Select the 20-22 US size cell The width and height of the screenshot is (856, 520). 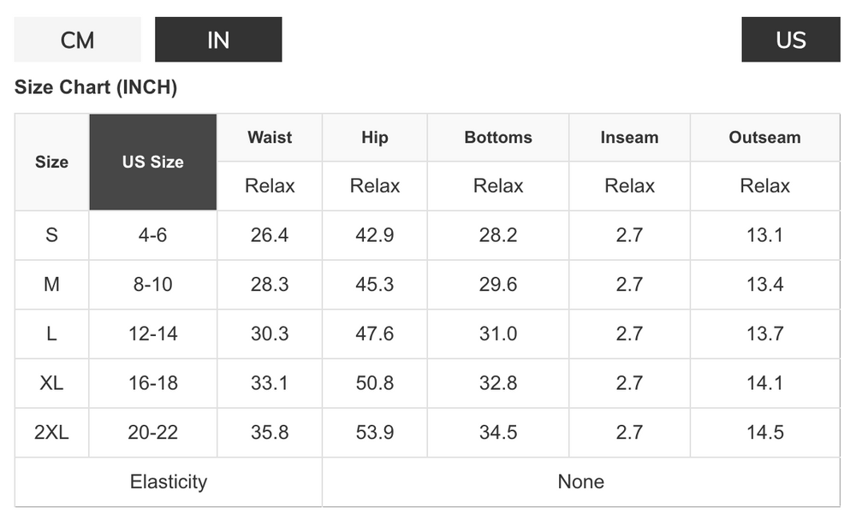[x=153, y=433]
